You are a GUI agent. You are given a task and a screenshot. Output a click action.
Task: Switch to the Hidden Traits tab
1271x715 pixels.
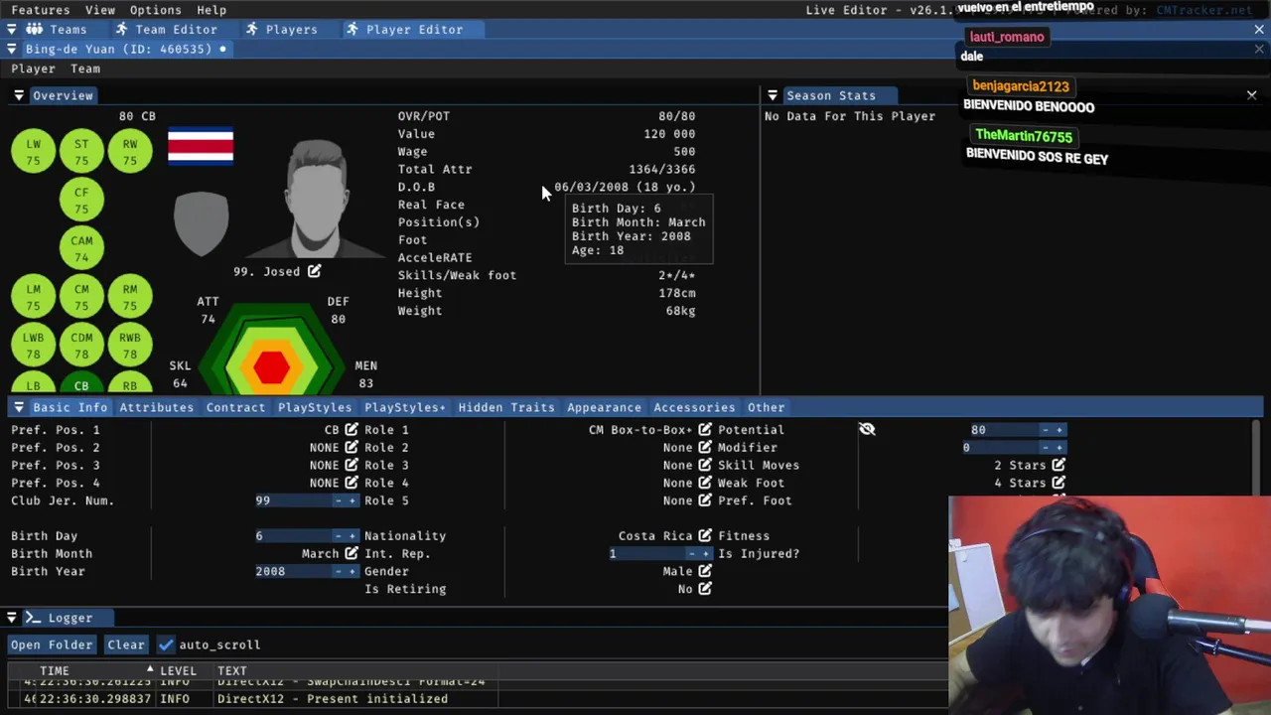coord(506,408)
